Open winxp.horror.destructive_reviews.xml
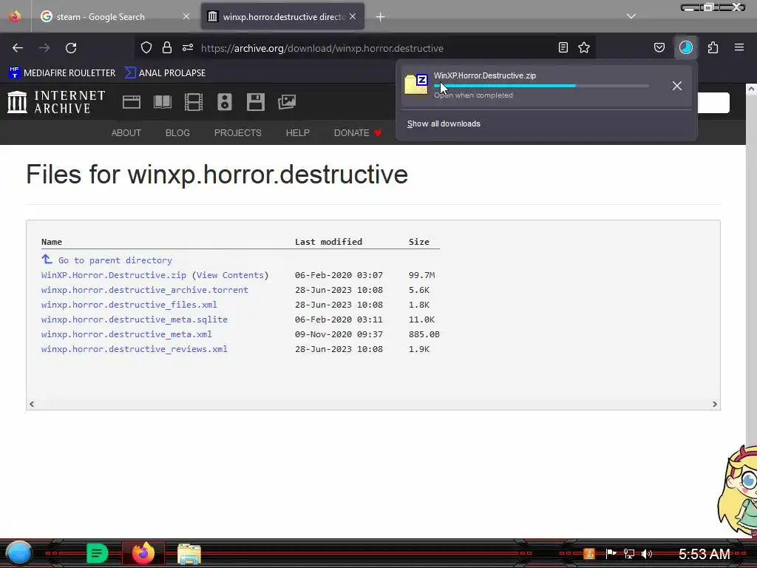Screen dimensions: 757x568 [135, 349]
